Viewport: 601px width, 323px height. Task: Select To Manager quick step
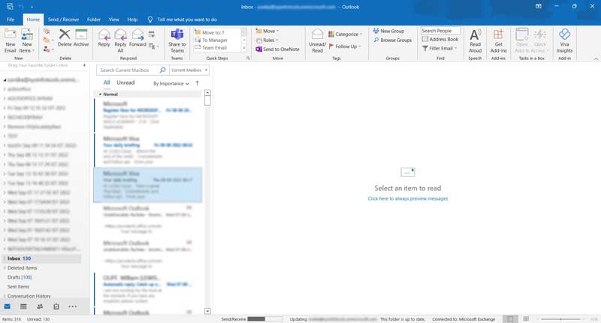[x=217, y=41]
